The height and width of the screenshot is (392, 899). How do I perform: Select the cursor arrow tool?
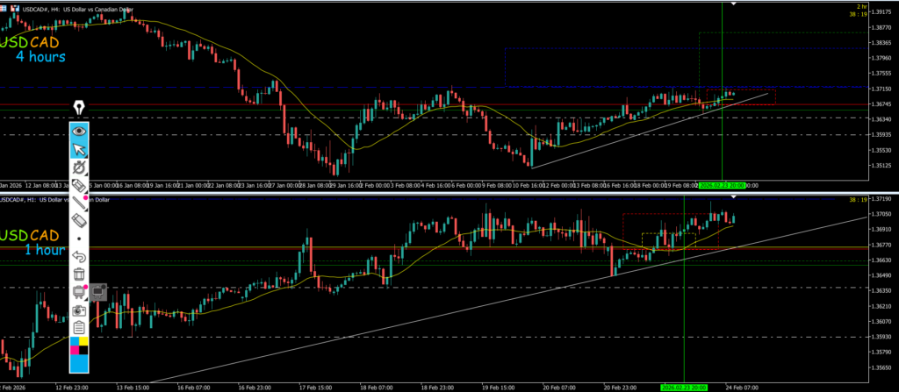80,148
